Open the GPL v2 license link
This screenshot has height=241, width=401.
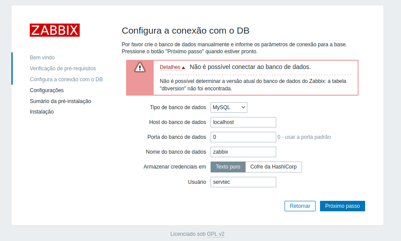pyautogui.click(x=215, y=234)
